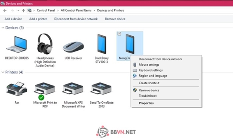Go to All Control Panel Items breadcrumb
233x140 pixels.
click(x=76, y=10)
